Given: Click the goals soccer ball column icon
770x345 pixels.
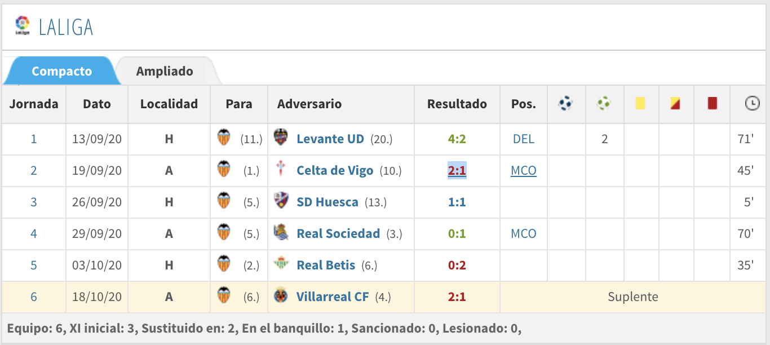Looking at the screenshot, I should [x=565, y=103].
